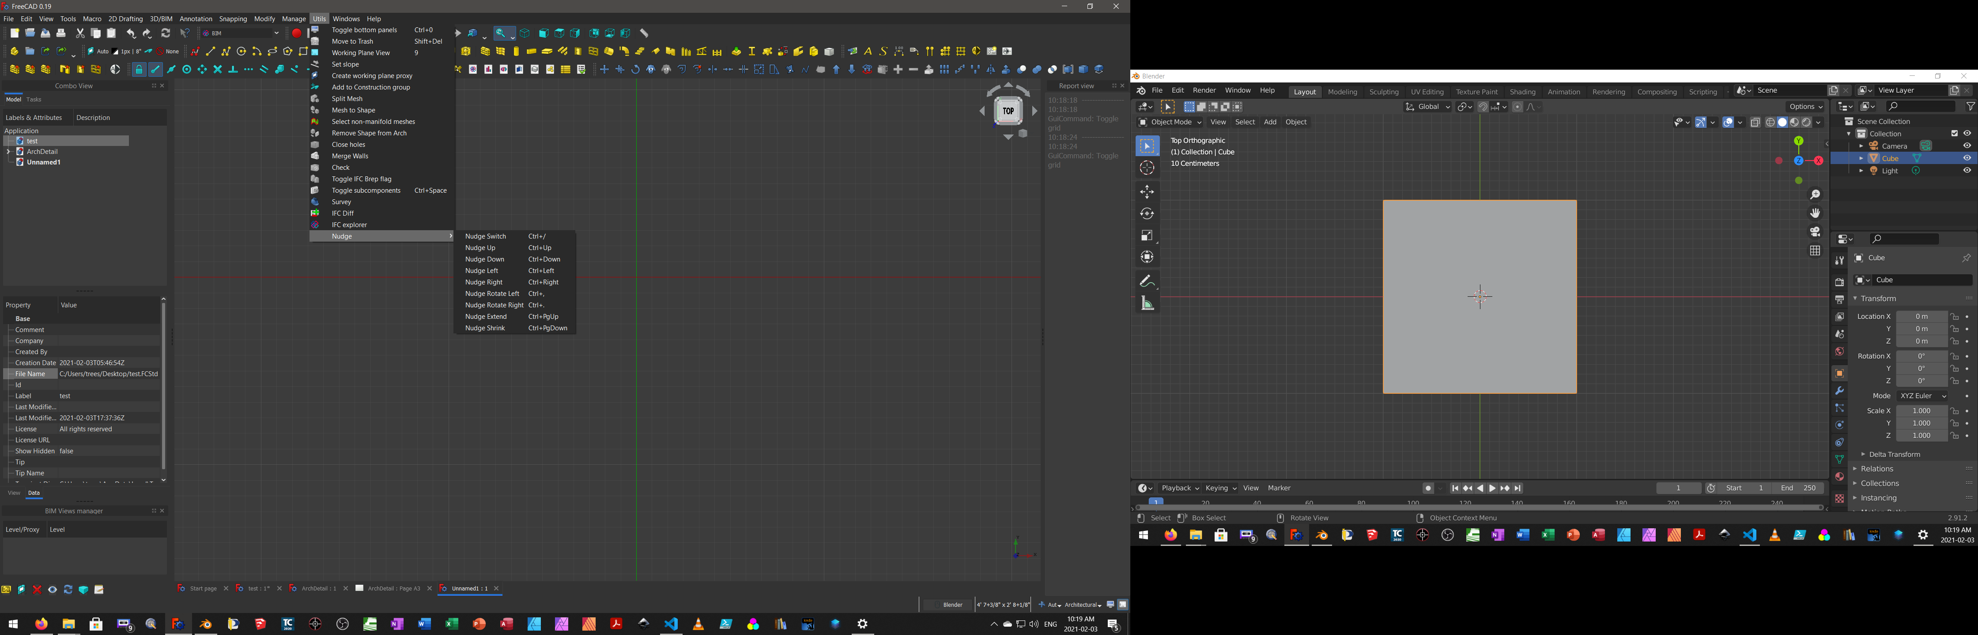This screenshot has width=1978, height=635.
Task: Uncheck the Collection exclude checkbox
Action: (1954, 134)
